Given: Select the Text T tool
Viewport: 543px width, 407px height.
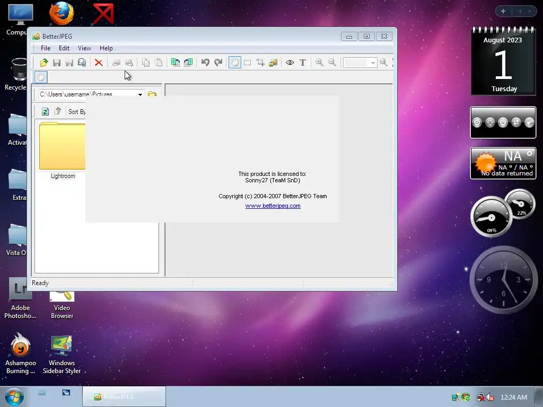Looking at the screenshot, I should (x=303, y=63).
